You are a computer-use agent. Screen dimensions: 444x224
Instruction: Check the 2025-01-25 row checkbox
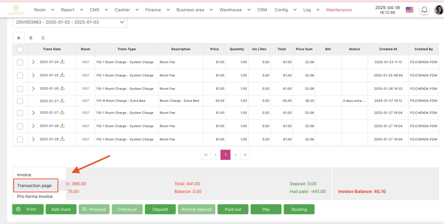coord(20,75)
